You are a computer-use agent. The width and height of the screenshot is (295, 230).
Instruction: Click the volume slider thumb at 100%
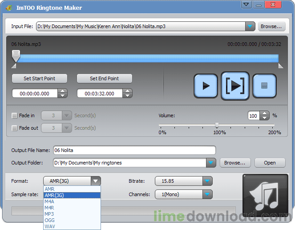tap(217, 125)
